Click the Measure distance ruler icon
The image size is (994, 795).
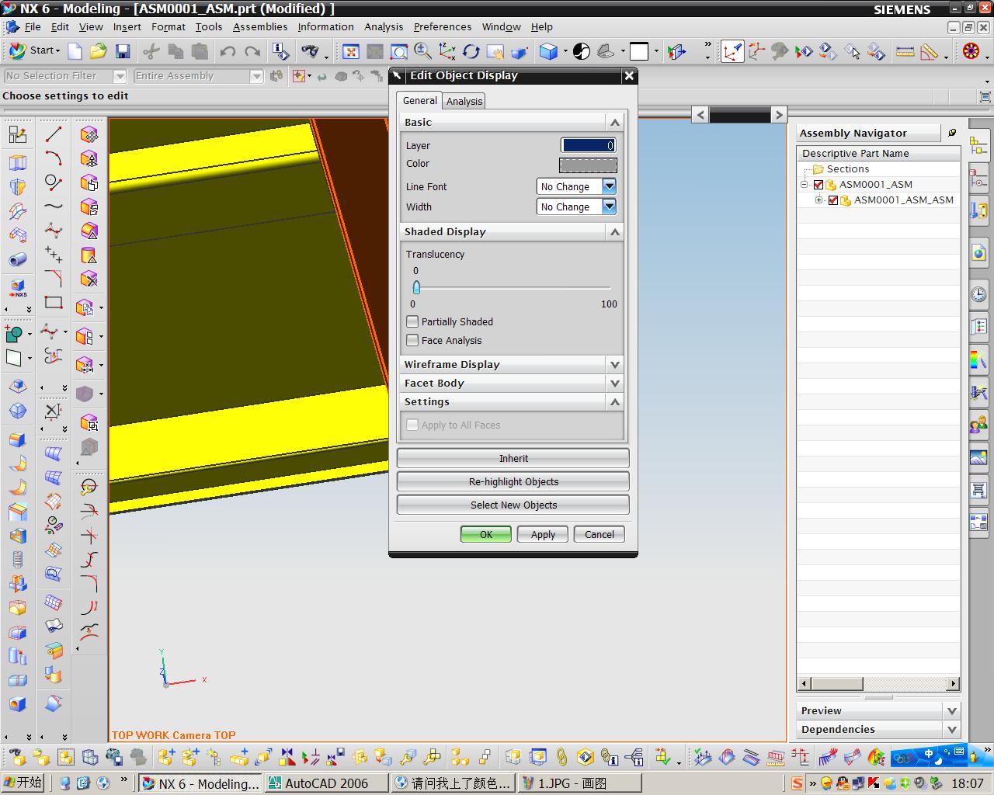pos(905,51)
